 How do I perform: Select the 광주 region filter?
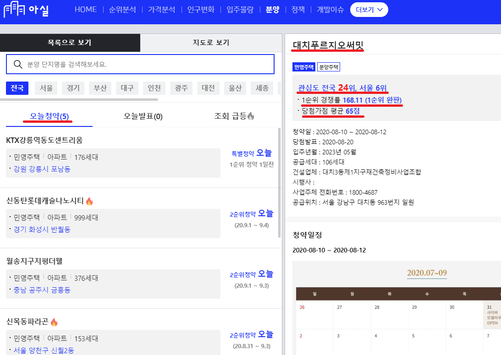(x=181, y=88)
